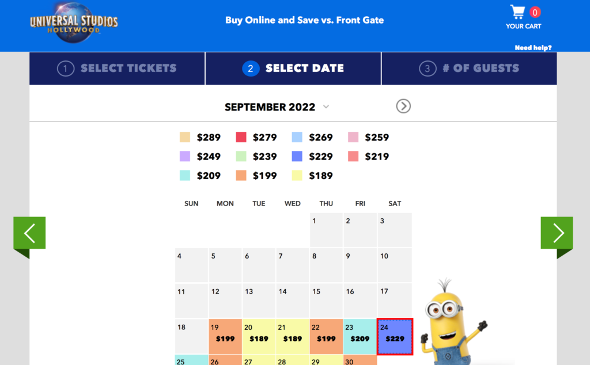This screenshot has width=590, height=365.
Task: Click the green left navigation arrow
Action: [29, 233]
